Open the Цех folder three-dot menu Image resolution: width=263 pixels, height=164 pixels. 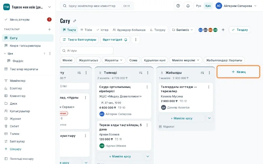pos(50,53)
